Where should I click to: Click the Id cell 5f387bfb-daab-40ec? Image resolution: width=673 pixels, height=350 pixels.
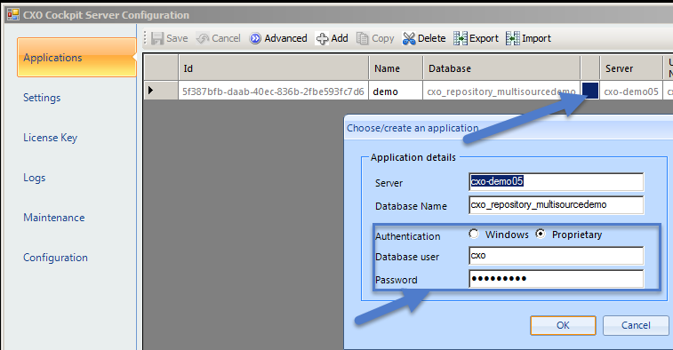click(x=274, y=91)
